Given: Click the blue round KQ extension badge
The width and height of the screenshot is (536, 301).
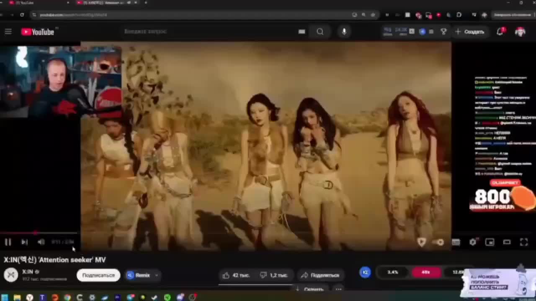Looking at the screenshot, I should tap(365, 273).
